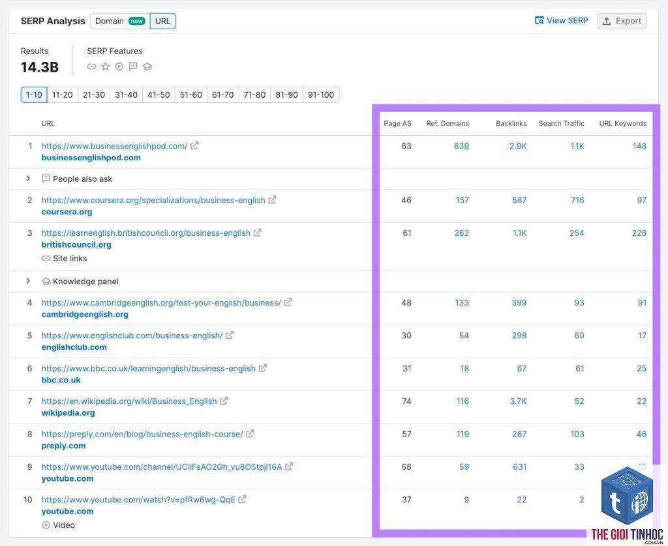668x546 pixels.
Task: Open external link icon for YouTube channel URL
Action: click(289, 467)
